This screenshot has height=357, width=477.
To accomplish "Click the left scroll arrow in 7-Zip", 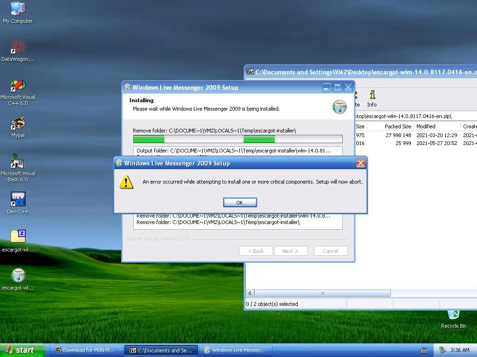I will [x=250, y=293].
